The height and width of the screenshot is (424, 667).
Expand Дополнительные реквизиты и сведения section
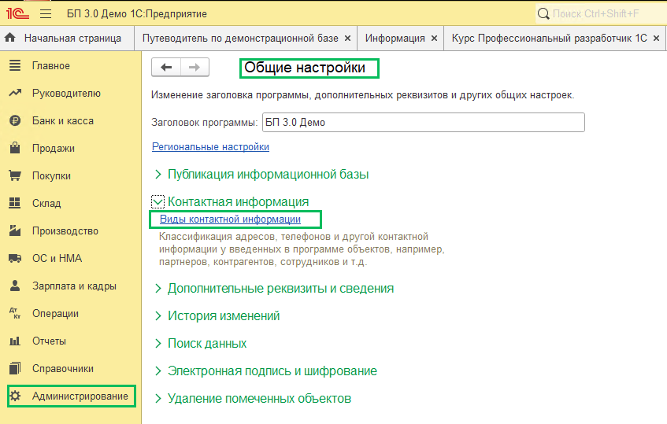pyautogui.click(x=158, y=289)
